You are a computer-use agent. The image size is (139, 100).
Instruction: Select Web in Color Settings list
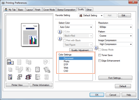[x=76, y=68]
